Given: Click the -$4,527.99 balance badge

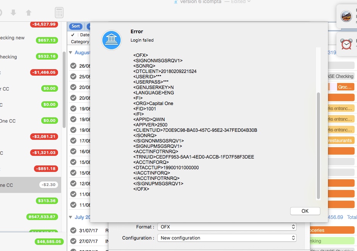Looking at the screenshot, I should 44,24.
